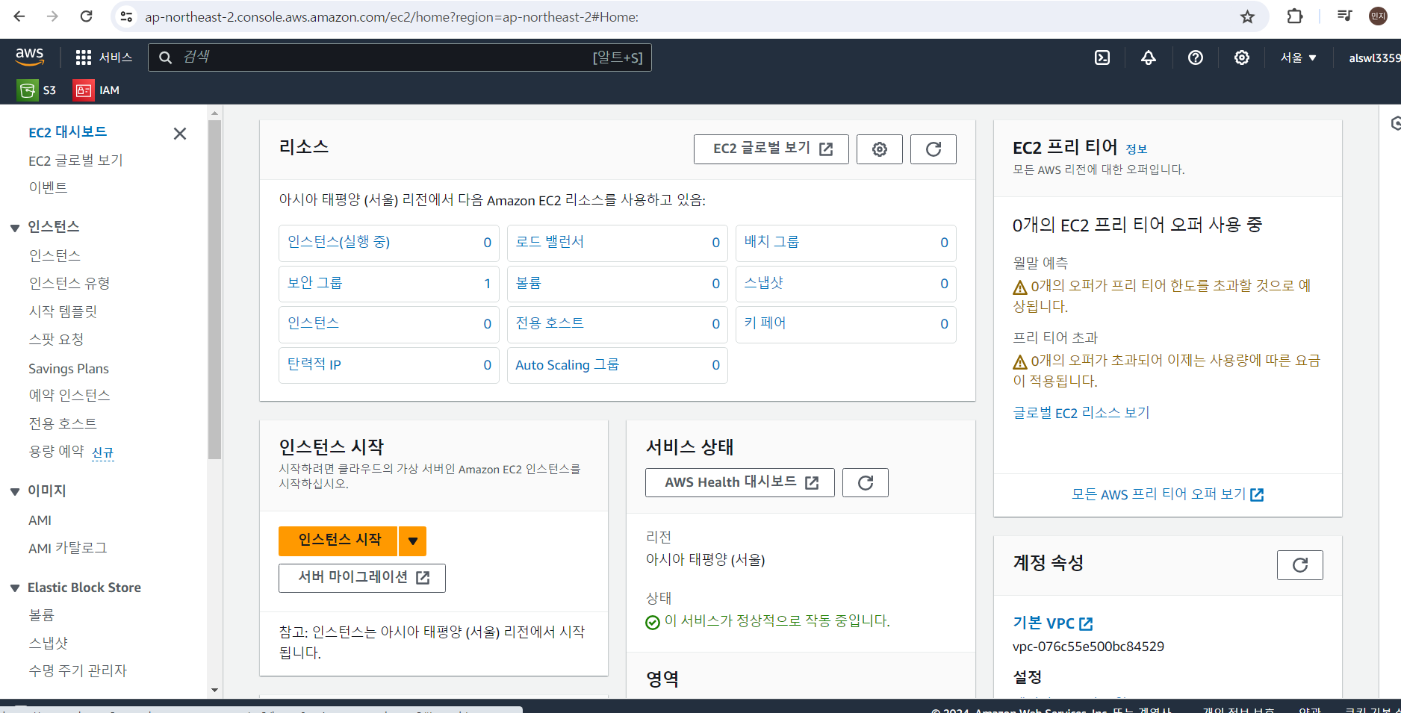Refresh the 서비스 상태 panel
Screen dimensions: 1401x713
866,483
